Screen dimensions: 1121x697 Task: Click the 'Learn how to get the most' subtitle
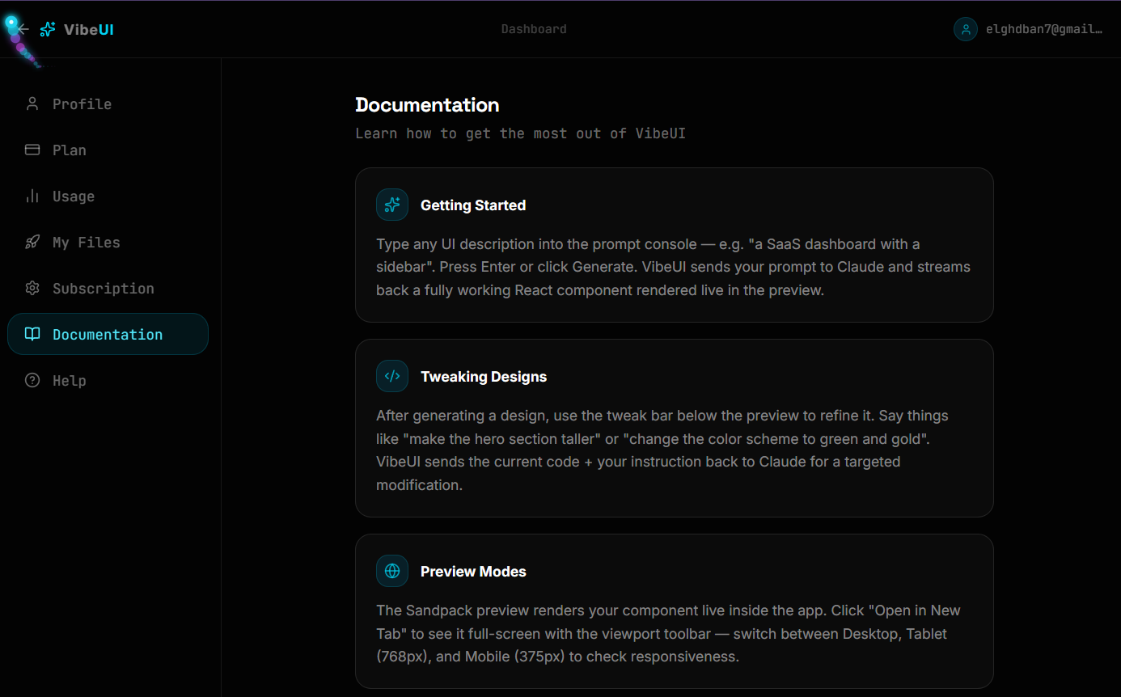point(520,133)
